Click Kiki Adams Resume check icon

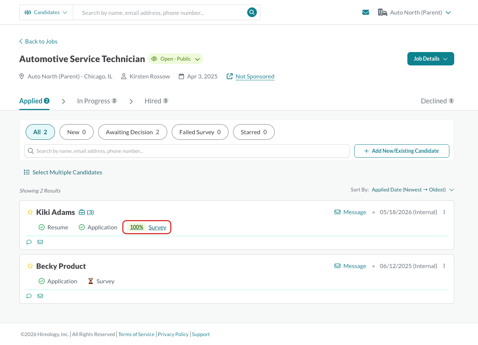[x=42, y=227]
